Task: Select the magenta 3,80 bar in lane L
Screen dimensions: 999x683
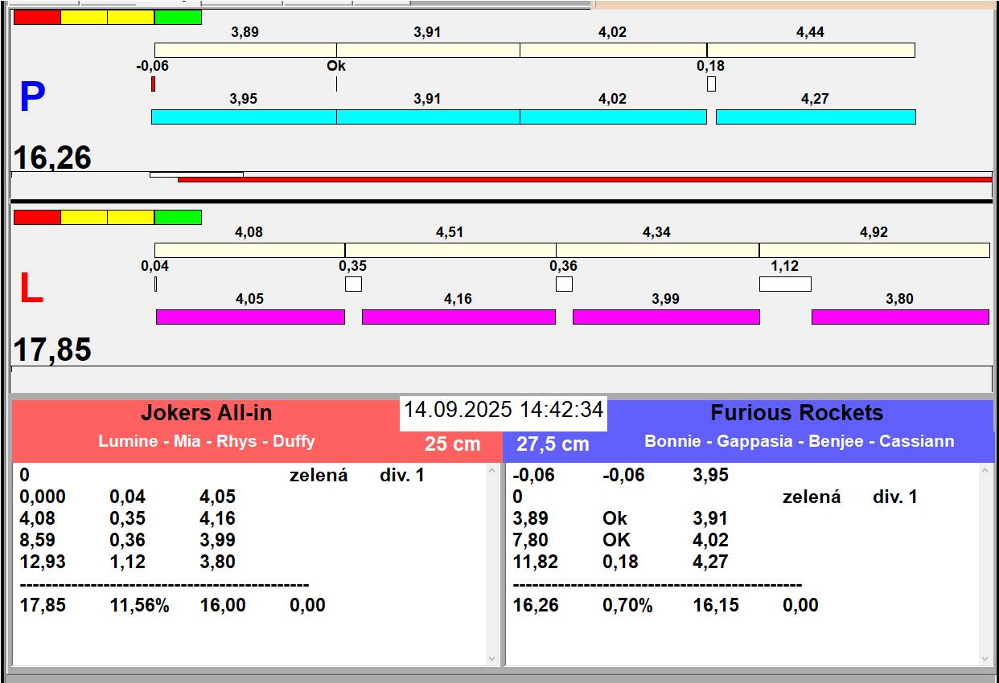Action: pyautogui.click(x=900, y=317)
